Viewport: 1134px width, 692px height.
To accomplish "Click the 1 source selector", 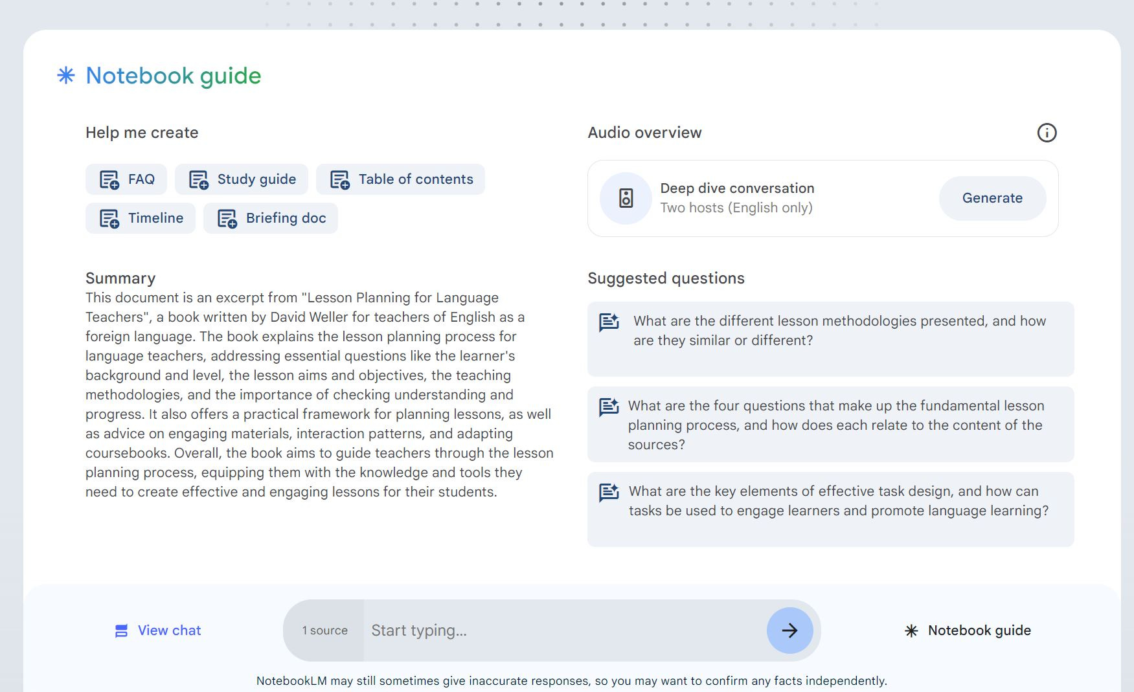I will coord(324,630).
